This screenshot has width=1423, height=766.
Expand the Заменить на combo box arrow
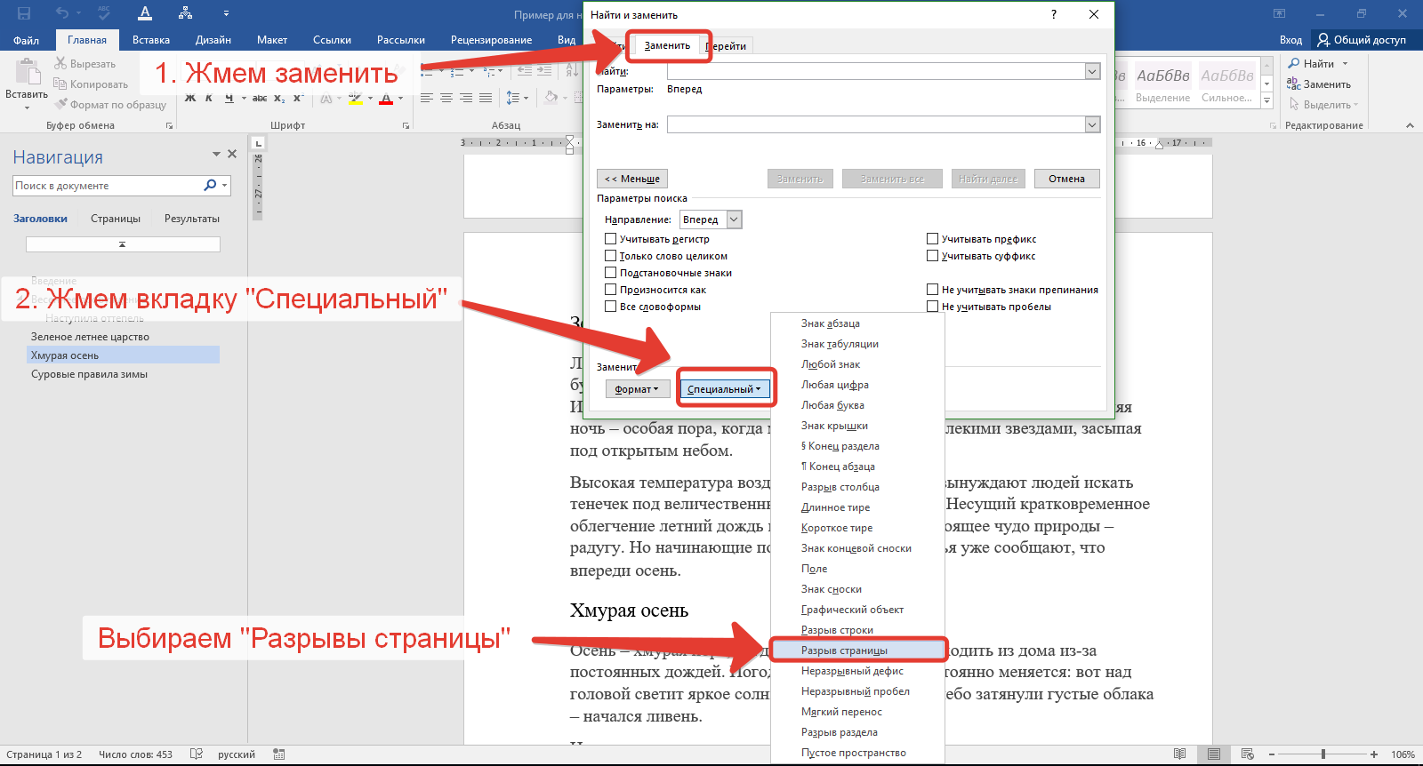1092,124
